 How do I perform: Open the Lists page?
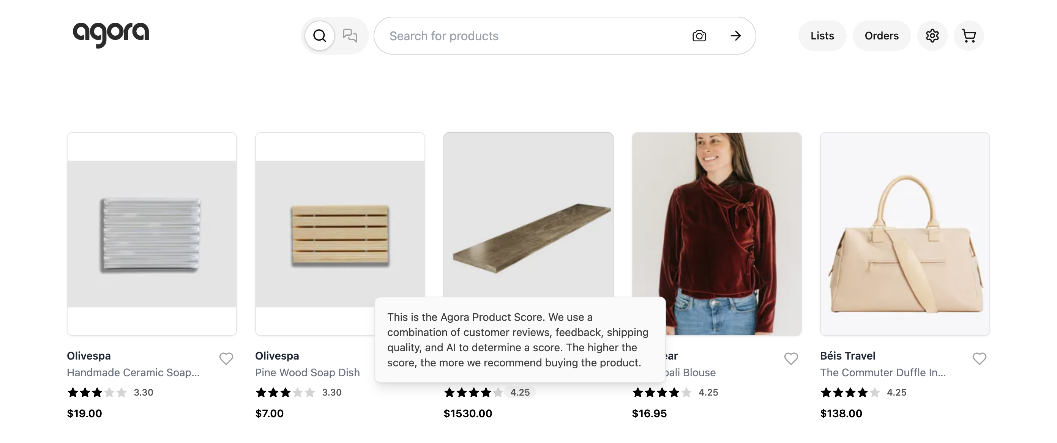tap(822, 36)
